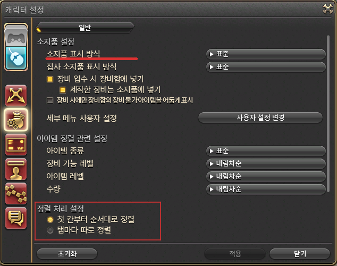Open the 수량 sort order dropdown
The image size is (337, 266).
(266, 189)
